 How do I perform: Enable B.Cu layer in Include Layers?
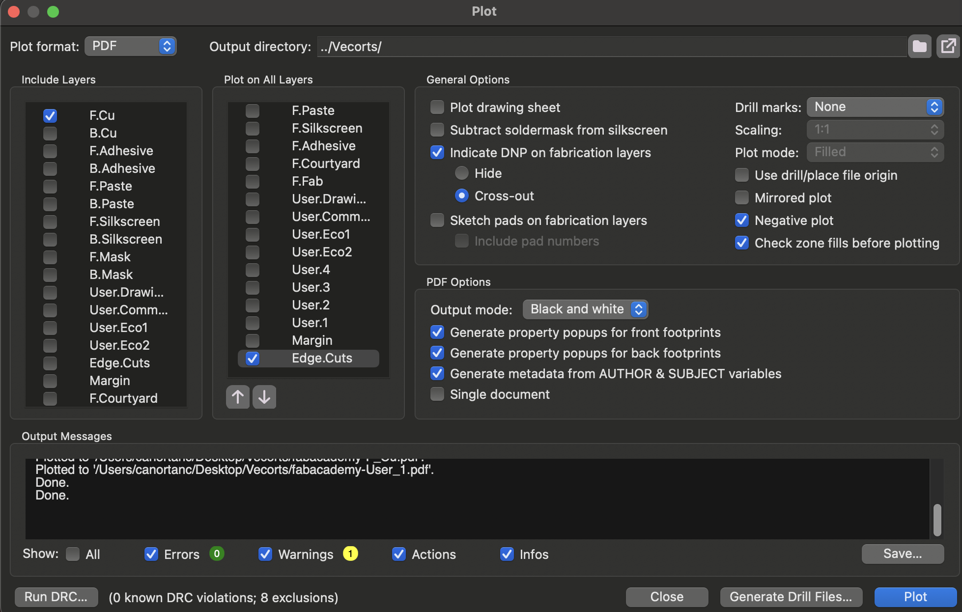tap(50, 133)
